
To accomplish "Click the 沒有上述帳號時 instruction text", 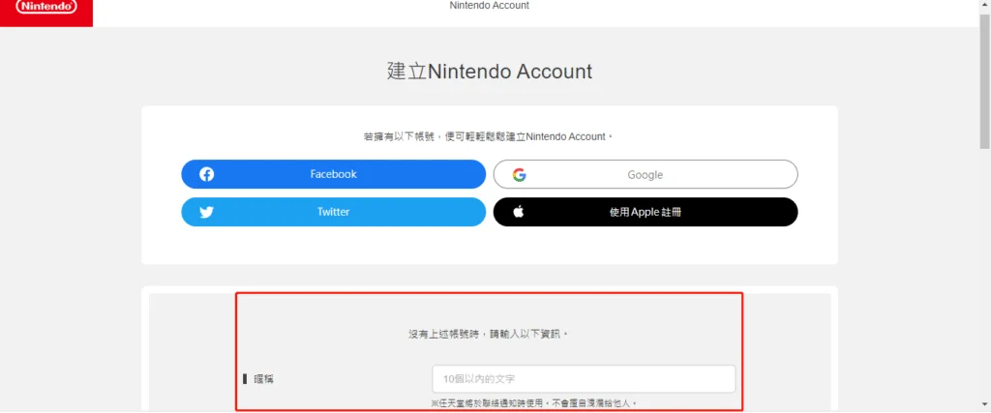I will (489, 334).
